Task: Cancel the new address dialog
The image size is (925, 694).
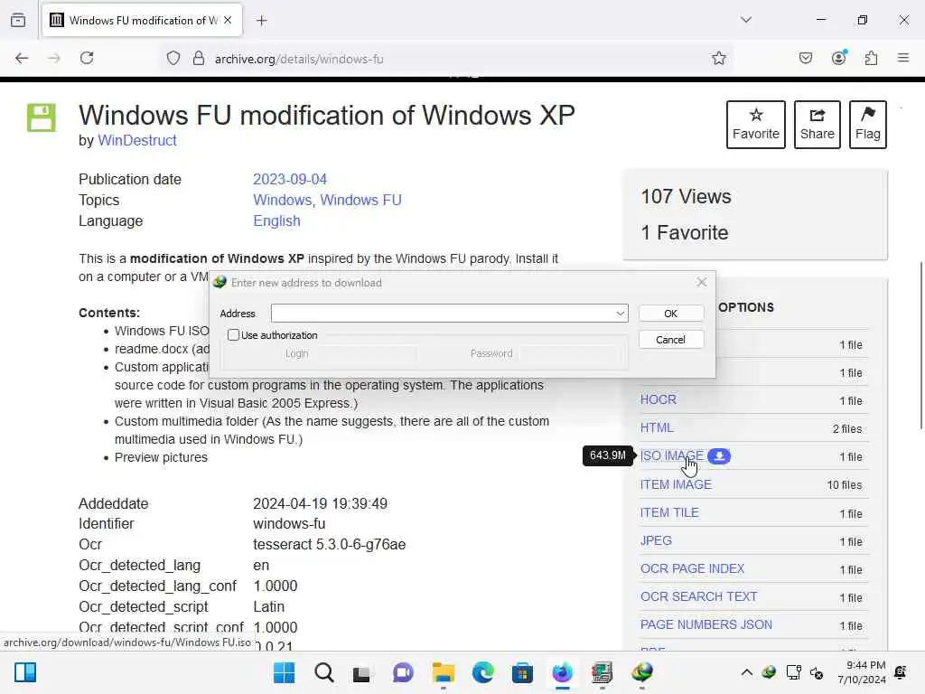Action: pos(671,340)
